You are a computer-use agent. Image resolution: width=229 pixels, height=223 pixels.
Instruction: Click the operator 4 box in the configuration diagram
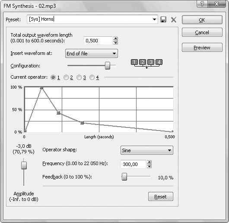coord(159,62)
